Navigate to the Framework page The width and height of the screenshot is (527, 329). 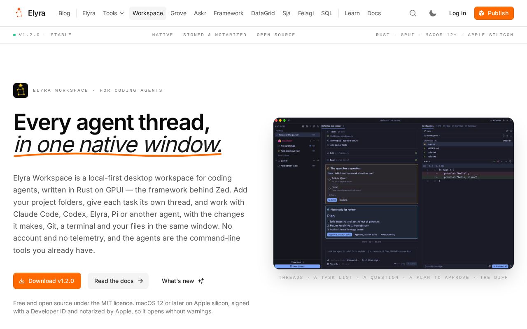tap(229, 13)
